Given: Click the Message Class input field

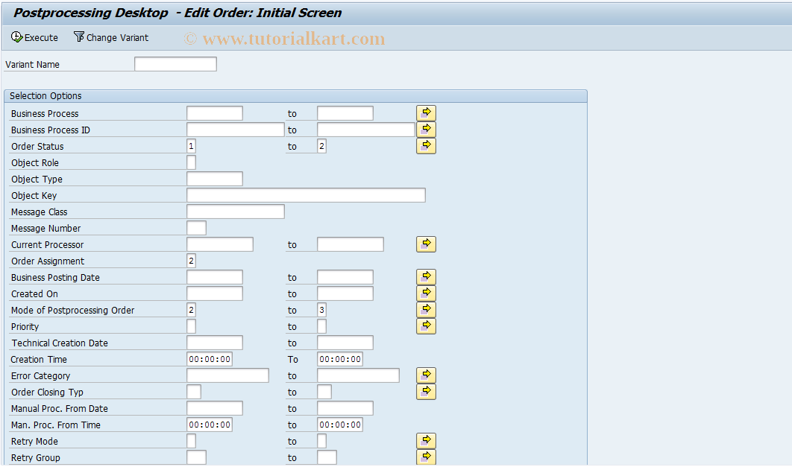Looking at the screenshot, I should click(235, 211).
